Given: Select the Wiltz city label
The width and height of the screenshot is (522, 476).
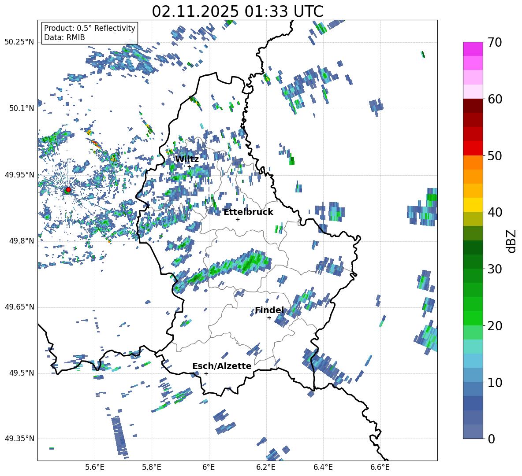Looking at the screenshot, I should point(187,159).
